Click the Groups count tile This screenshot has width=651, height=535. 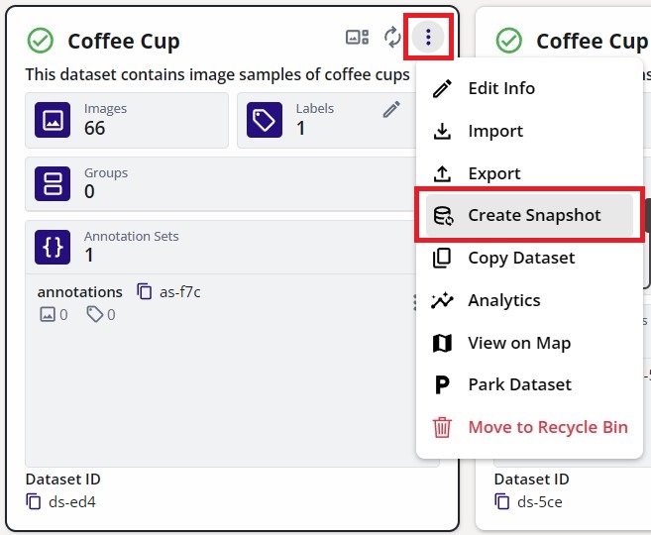221,184
